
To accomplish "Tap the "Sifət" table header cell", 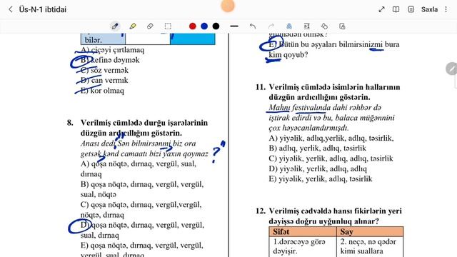I will point(303,231).
